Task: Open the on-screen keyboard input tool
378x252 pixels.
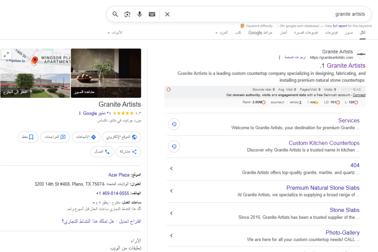Action: 152,14
